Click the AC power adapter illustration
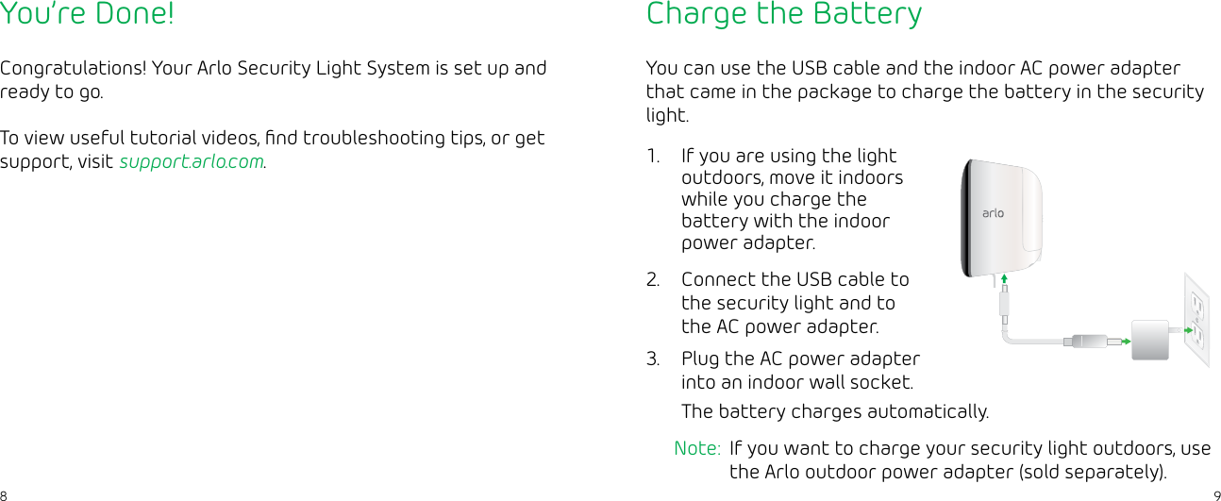The height and width of the screenshot is (501, 1221). (x=1150, y=341)
